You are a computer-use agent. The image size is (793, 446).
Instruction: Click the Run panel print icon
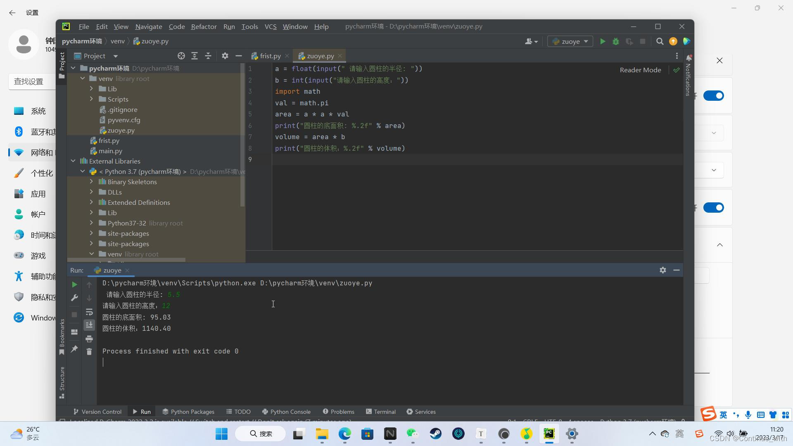[x=89, y=339]
